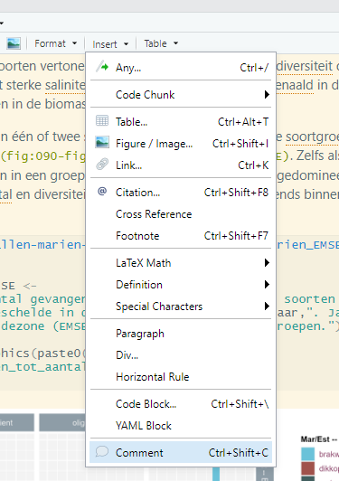Expand the LaTeX Math submenu

click(181, 263)
